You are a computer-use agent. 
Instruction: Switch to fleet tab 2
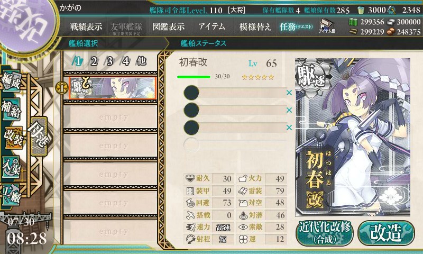pos(94,61)
